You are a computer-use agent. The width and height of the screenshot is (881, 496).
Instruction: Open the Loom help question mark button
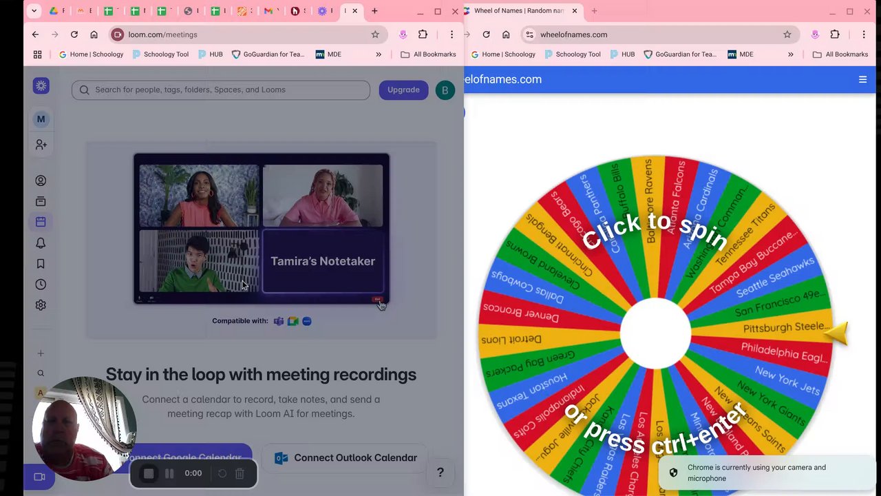[440, 473]
